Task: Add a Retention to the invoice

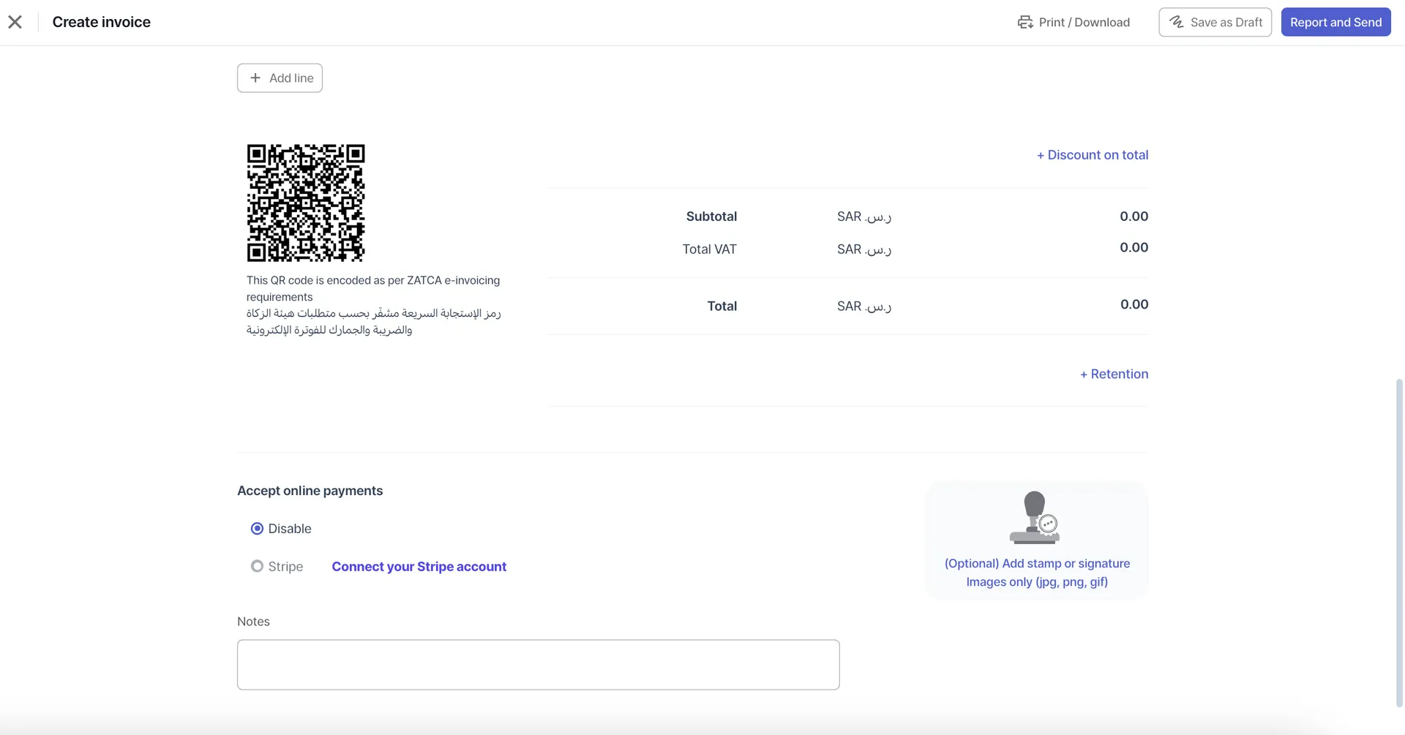Action: point(1114,374)
